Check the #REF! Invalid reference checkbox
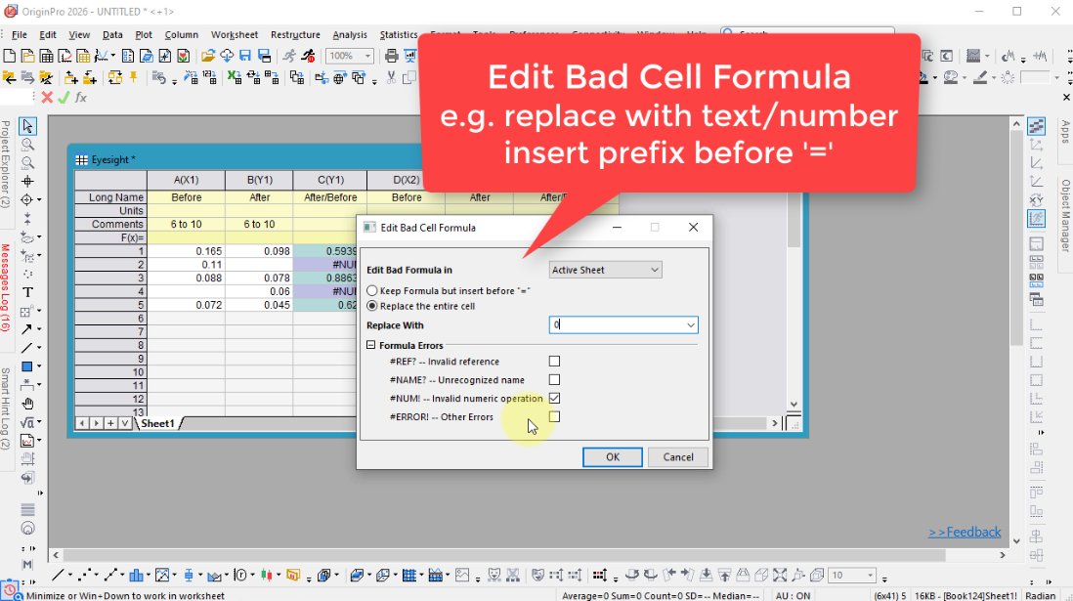Viewport: 1073px width, 601px height. pos(554,361)
